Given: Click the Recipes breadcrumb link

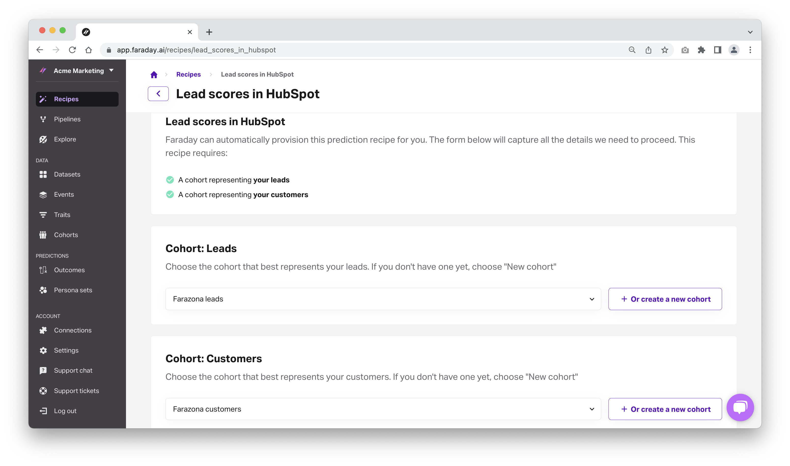Looking at the screenshot, I should point(188,74).
